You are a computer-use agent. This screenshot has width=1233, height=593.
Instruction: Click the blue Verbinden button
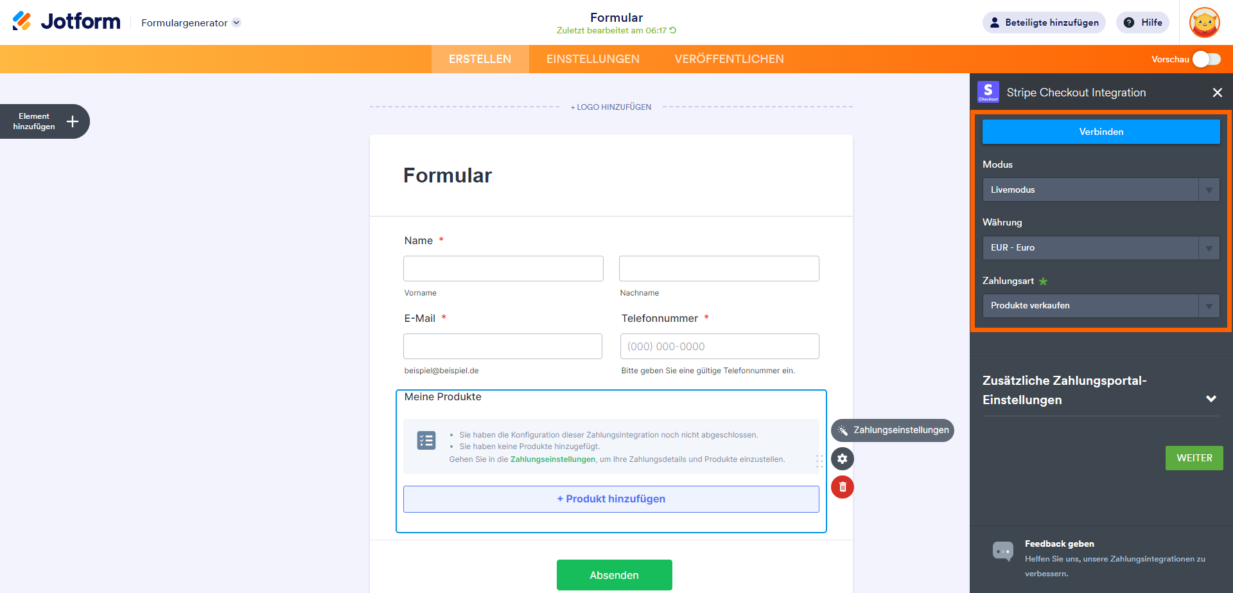point(1101,132)
